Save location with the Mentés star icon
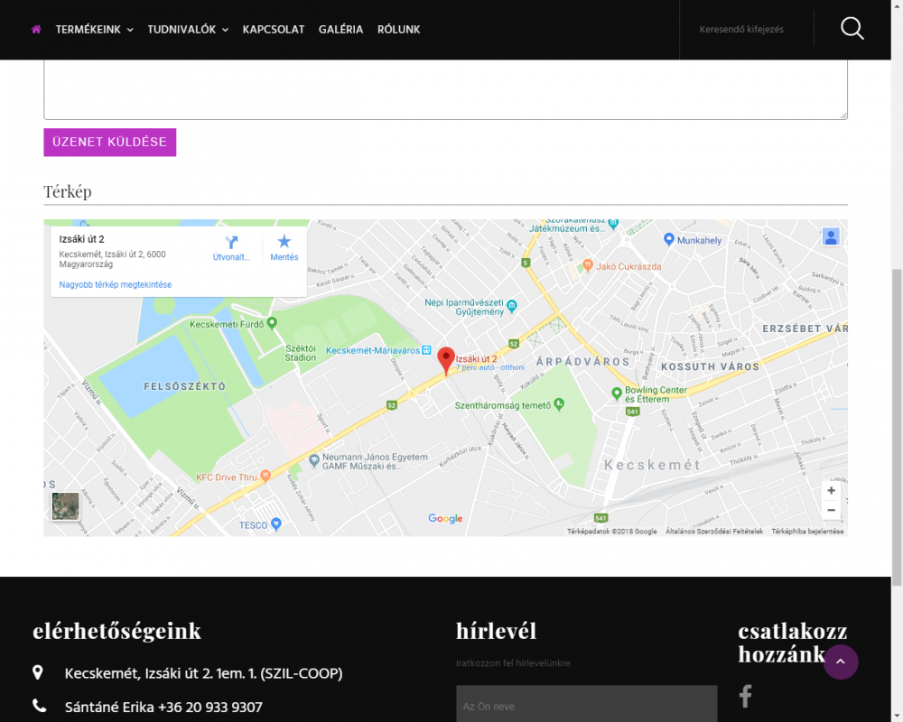903x722 pixels. click(284, 242)
